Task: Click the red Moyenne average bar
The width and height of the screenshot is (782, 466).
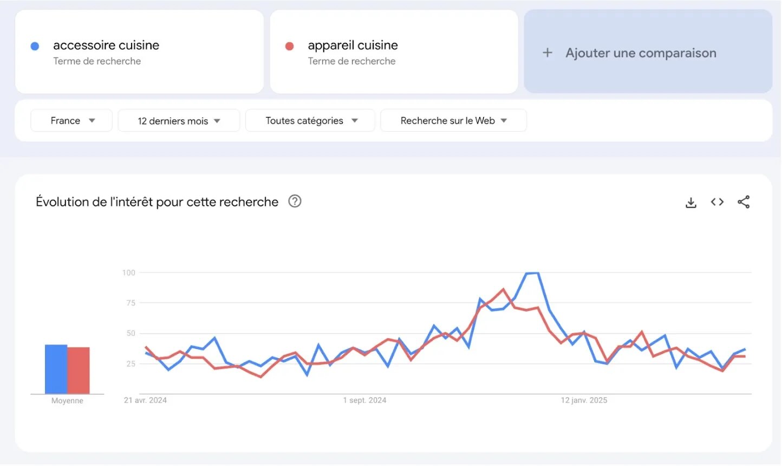Action: tap(79, 368)
